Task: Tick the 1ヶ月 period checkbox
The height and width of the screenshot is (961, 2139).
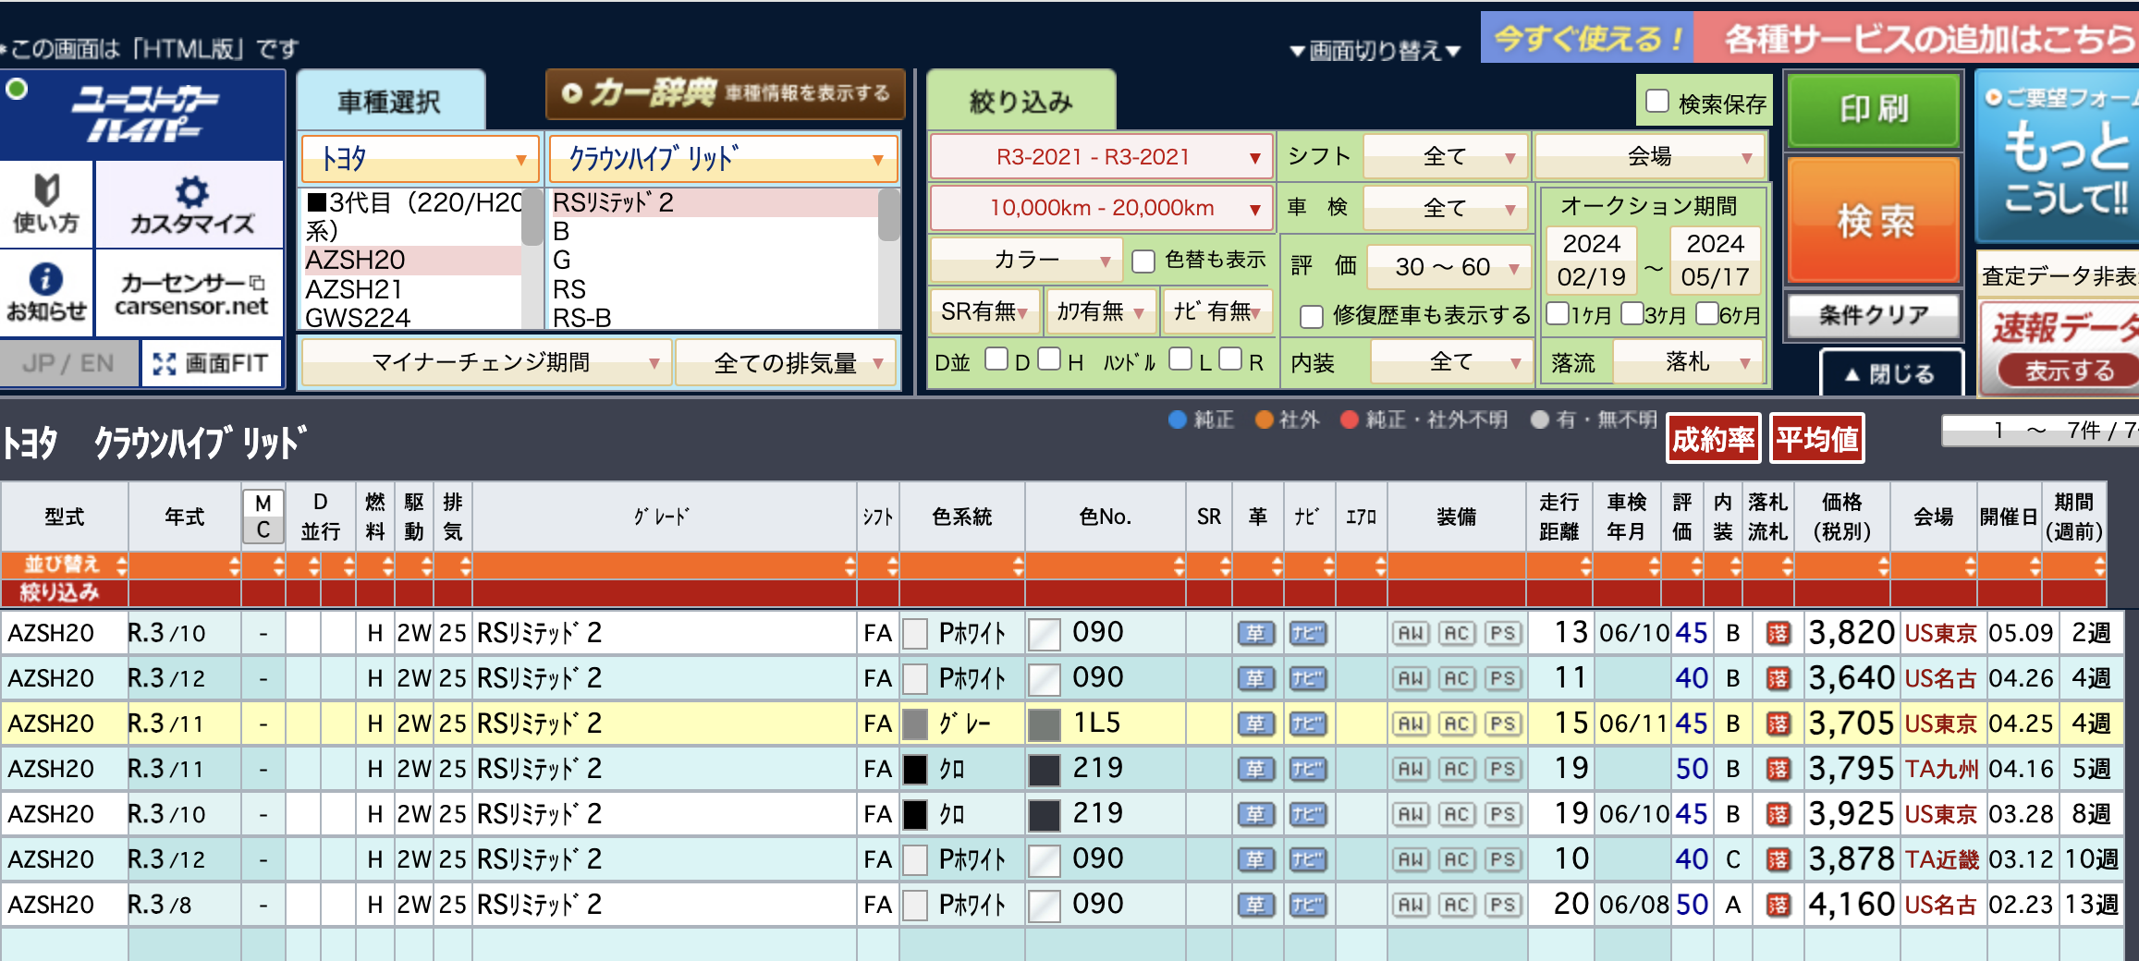Action: tap(1558, 313)
